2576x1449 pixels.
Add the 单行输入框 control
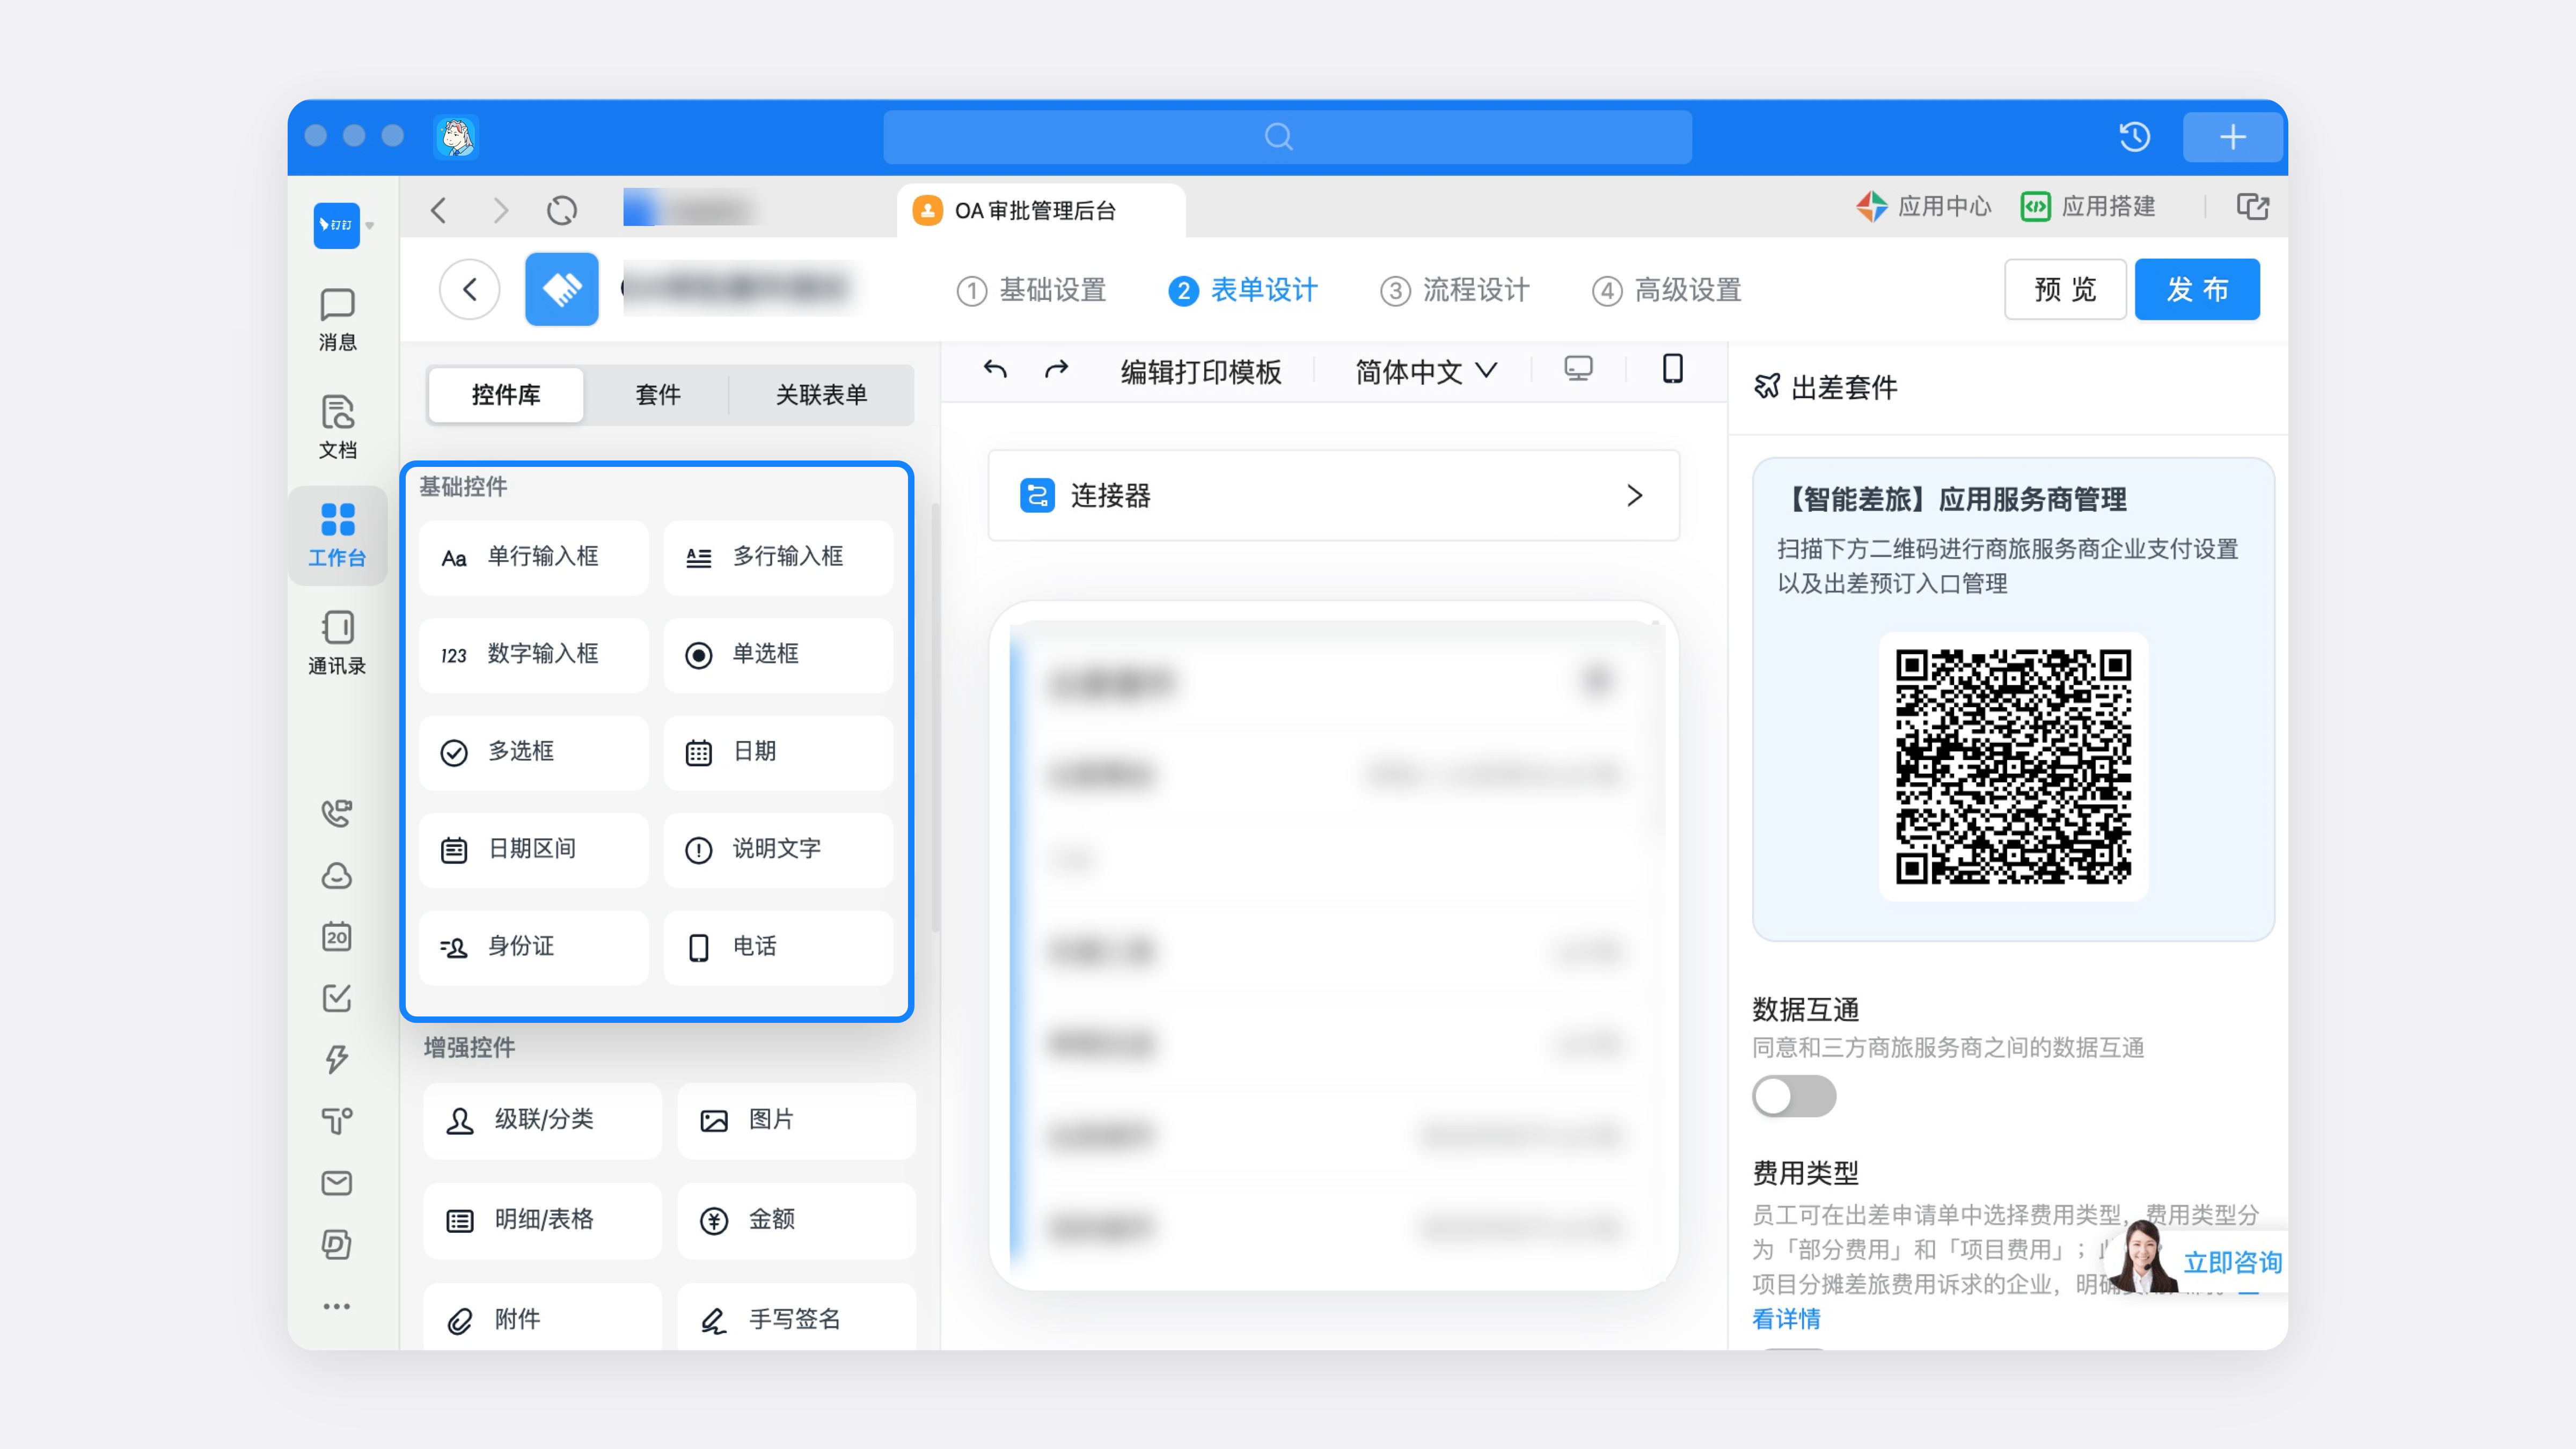coord(534,557)
